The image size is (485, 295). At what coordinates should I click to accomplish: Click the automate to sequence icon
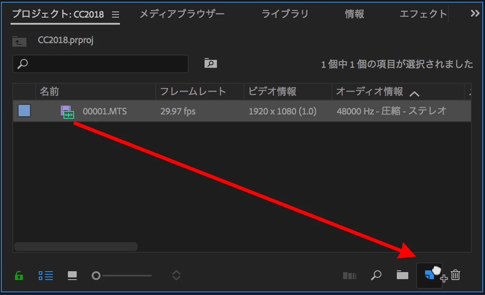[350, 276]
